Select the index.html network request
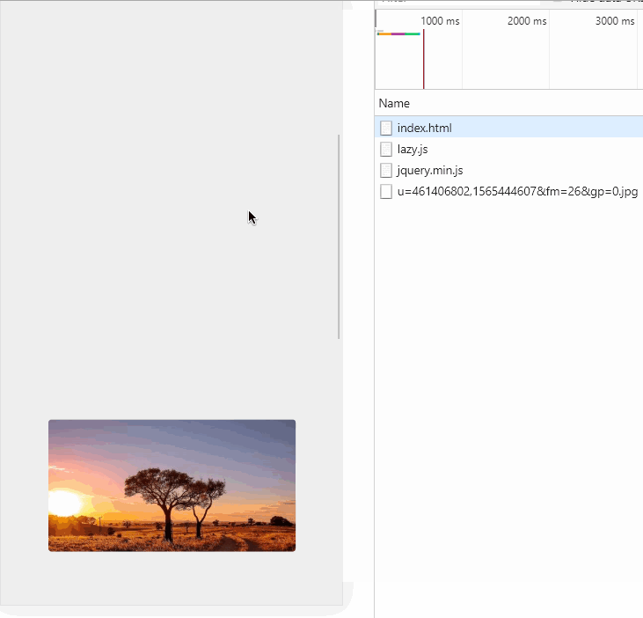This screenshot has width=643, height=618. 508,128
